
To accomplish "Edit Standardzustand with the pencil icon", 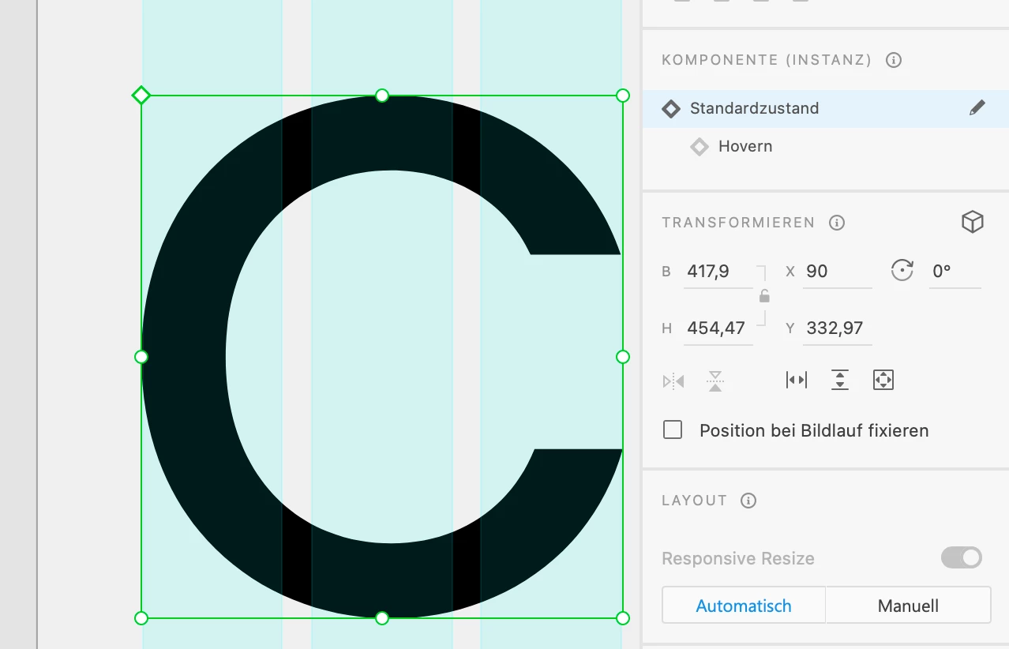I will tap(977, 108).
